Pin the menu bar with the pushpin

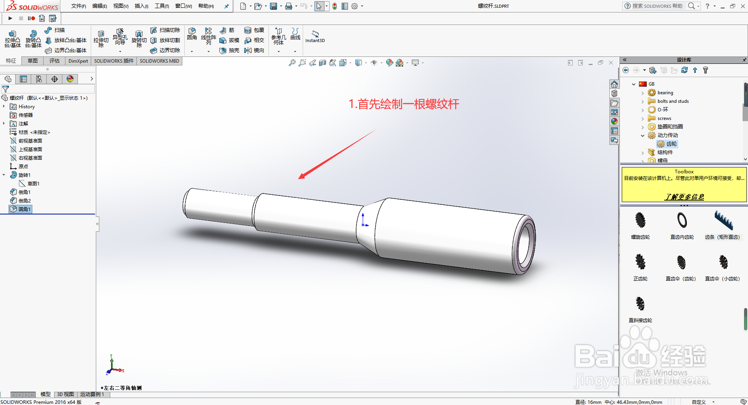(226, 6)
